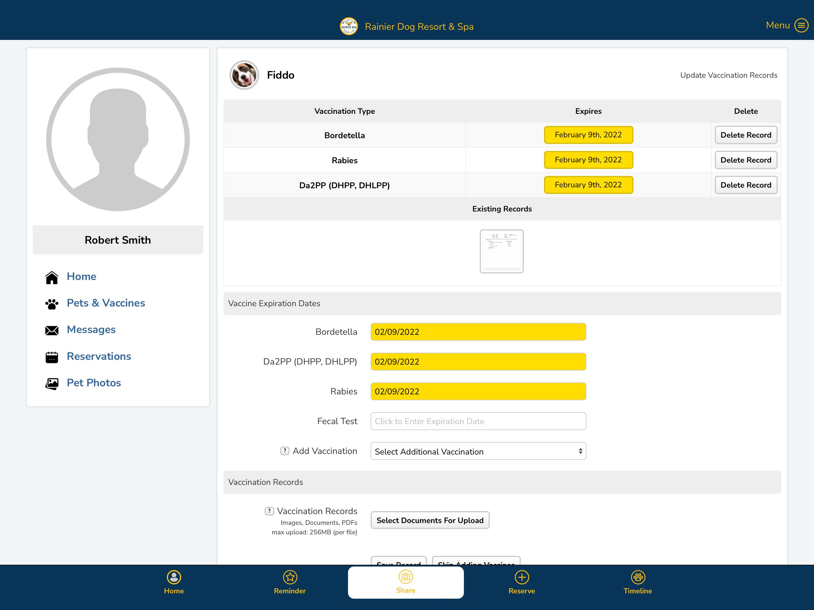Open Pet Photos in the sidebar

click(x=94, y=383)
